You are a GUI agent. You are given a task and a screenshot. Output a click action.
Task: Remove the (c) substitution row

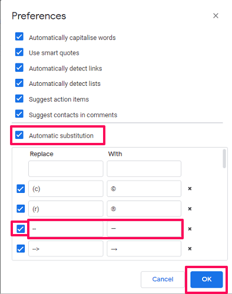[190, 189]
